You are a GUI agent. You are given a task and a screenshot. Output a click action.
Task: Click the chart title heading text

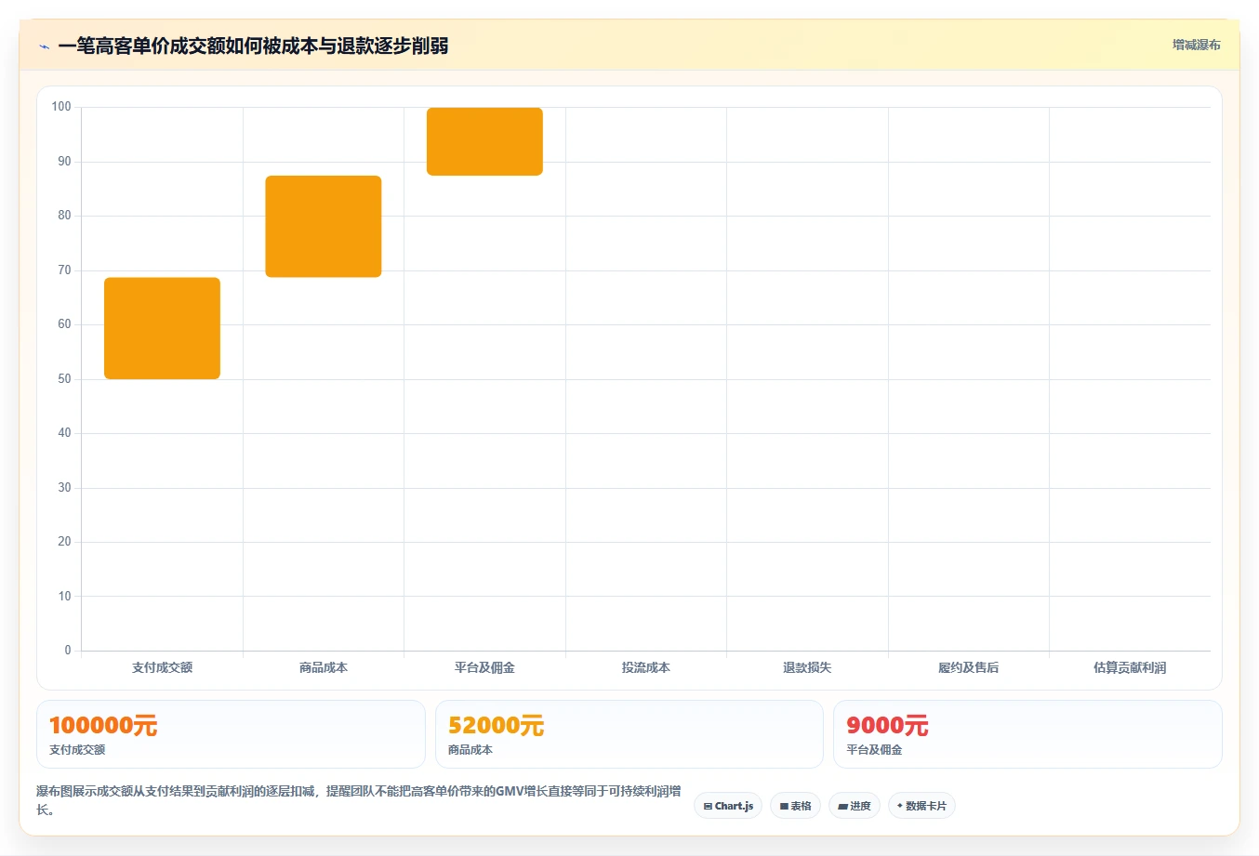[253, 46]
